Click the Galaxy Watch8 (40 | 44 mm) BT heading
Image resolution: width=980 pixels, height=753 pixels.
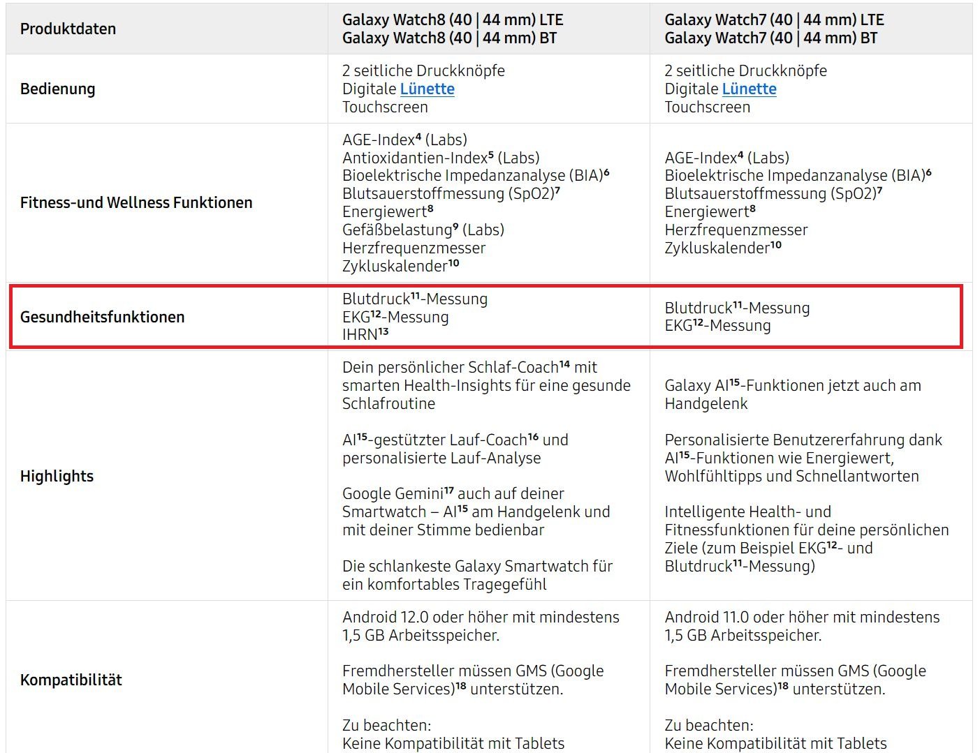[449, 38]
